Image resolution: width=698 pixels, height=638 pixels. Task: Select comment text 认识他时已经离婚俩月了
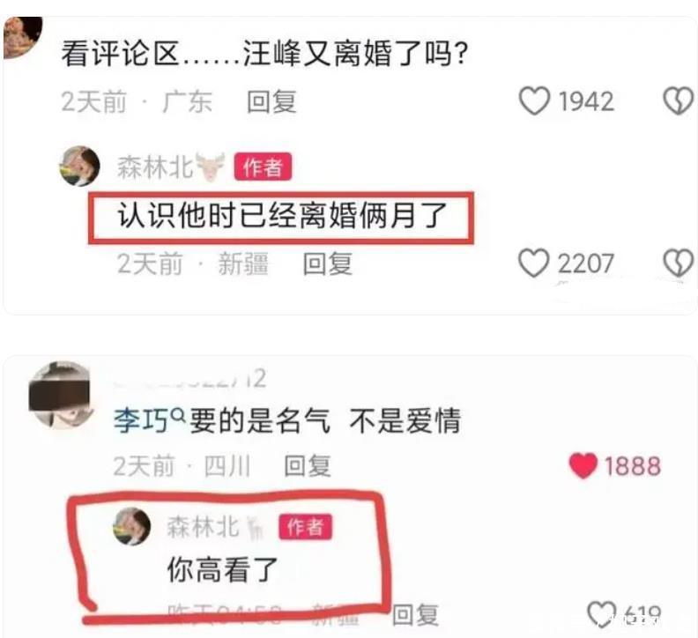[x=282, y=216]
